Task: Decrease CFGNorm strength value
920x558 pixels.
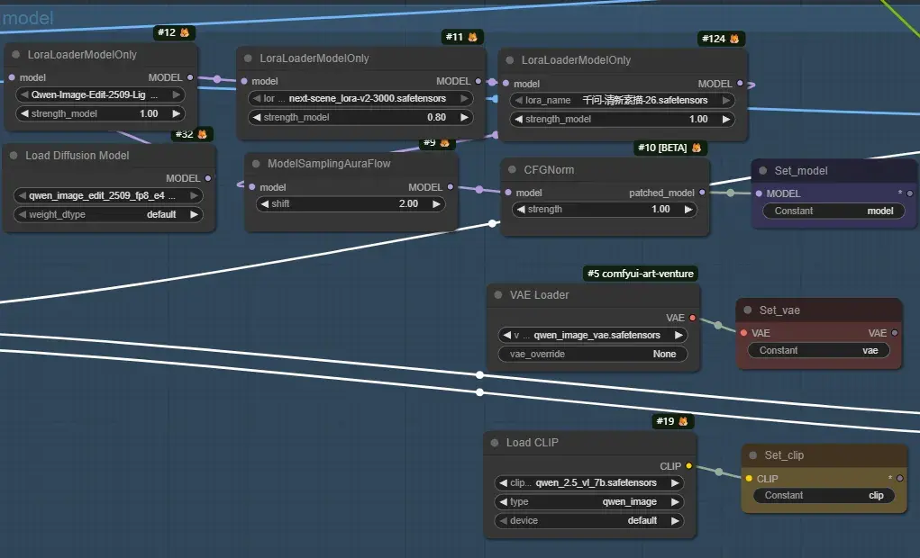Action: [x=521, y=209]
